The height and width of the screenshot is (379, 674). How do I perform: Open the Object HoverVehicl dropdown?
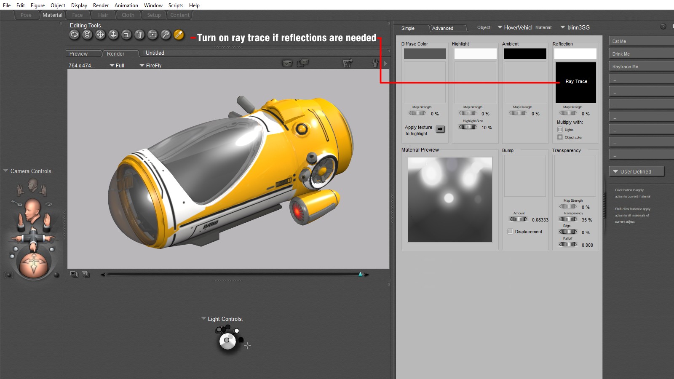coord(515,27)
